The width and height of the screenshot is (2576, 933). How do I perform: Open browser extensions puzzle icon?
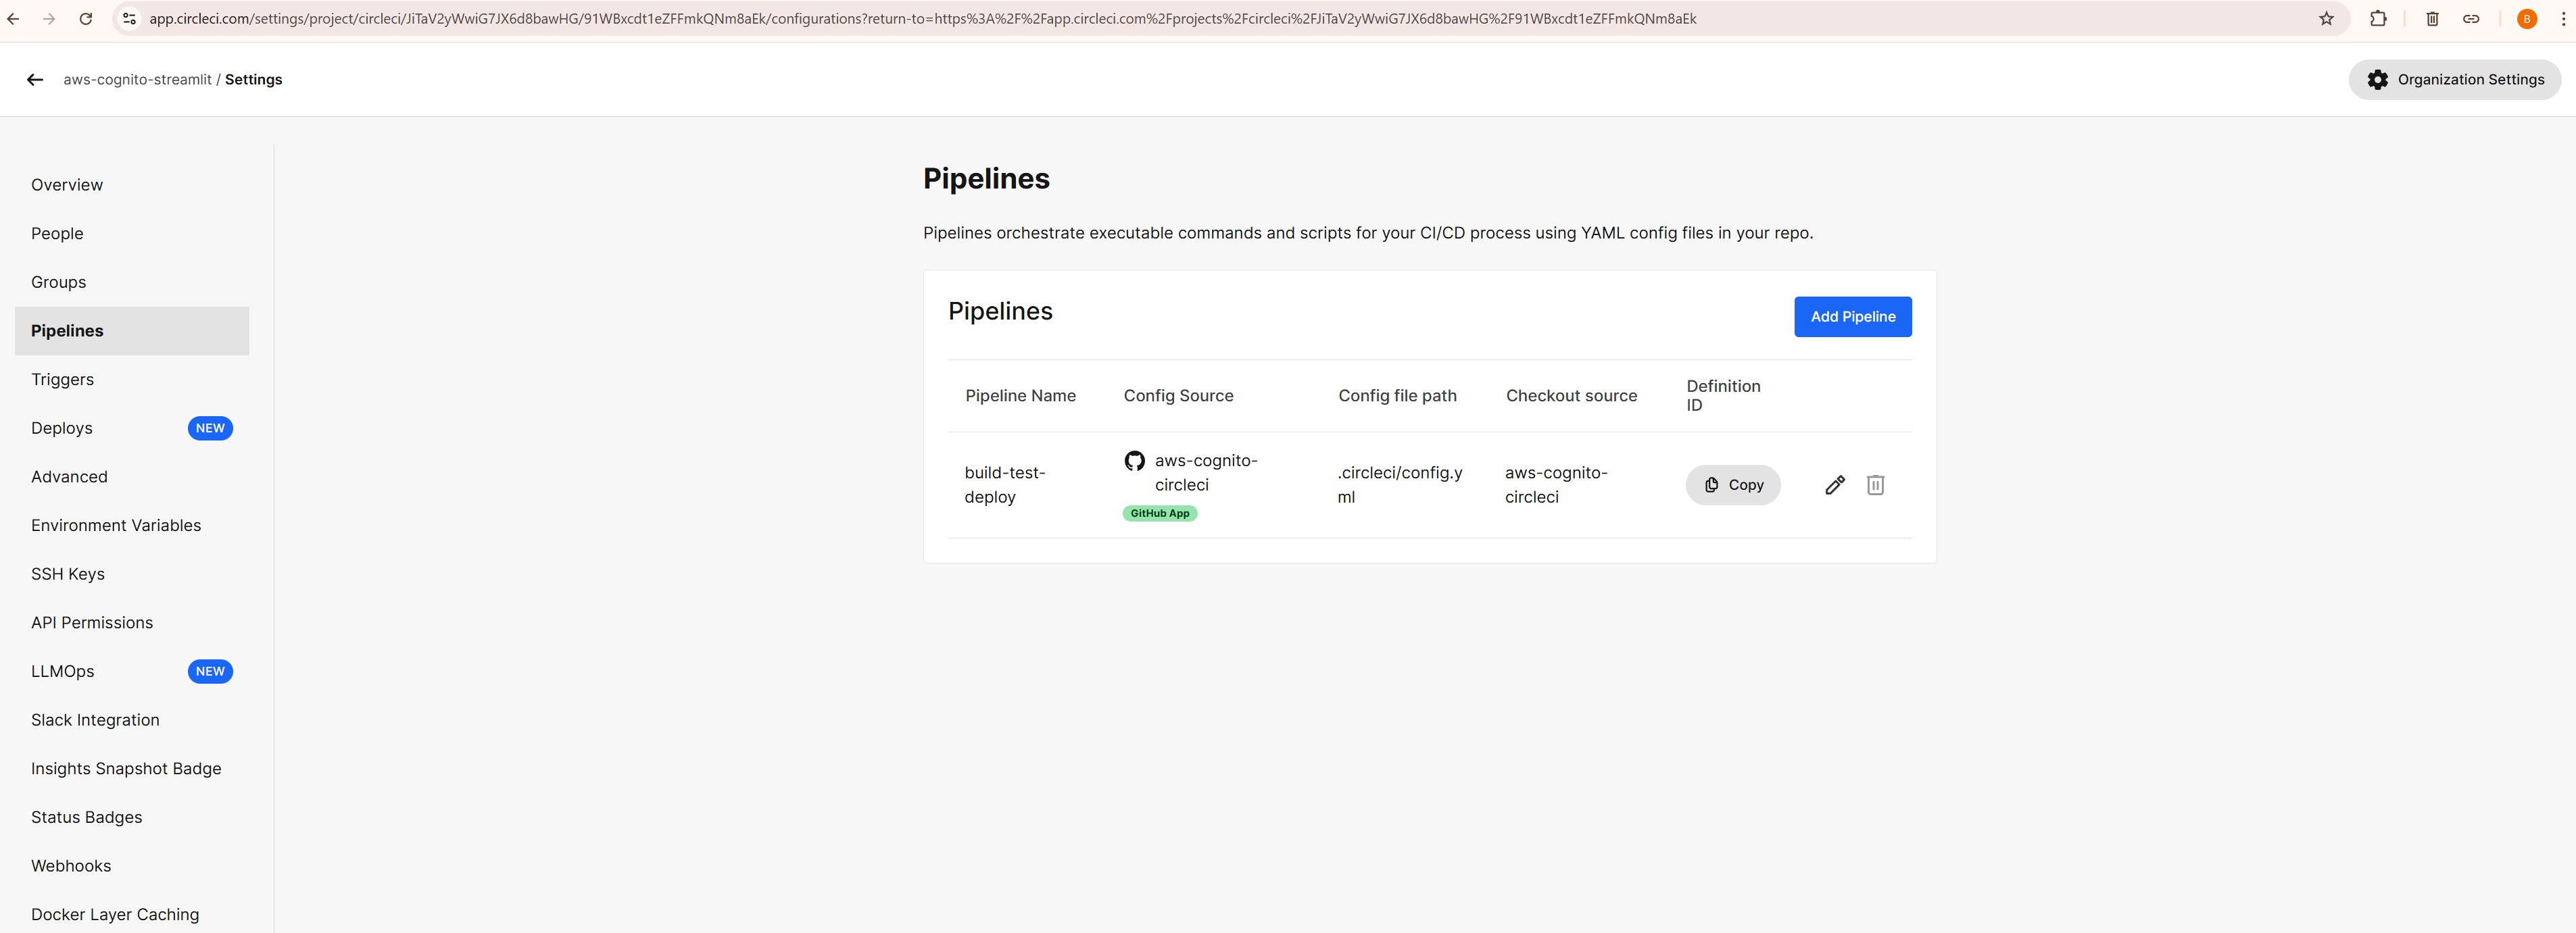pyautogui.click(x=2379, y=18)
